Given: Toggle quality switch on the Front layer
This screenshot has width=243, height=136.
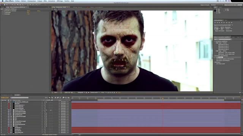Looking at the screenshot, I should pyautogui.click(x=45, y=126).
